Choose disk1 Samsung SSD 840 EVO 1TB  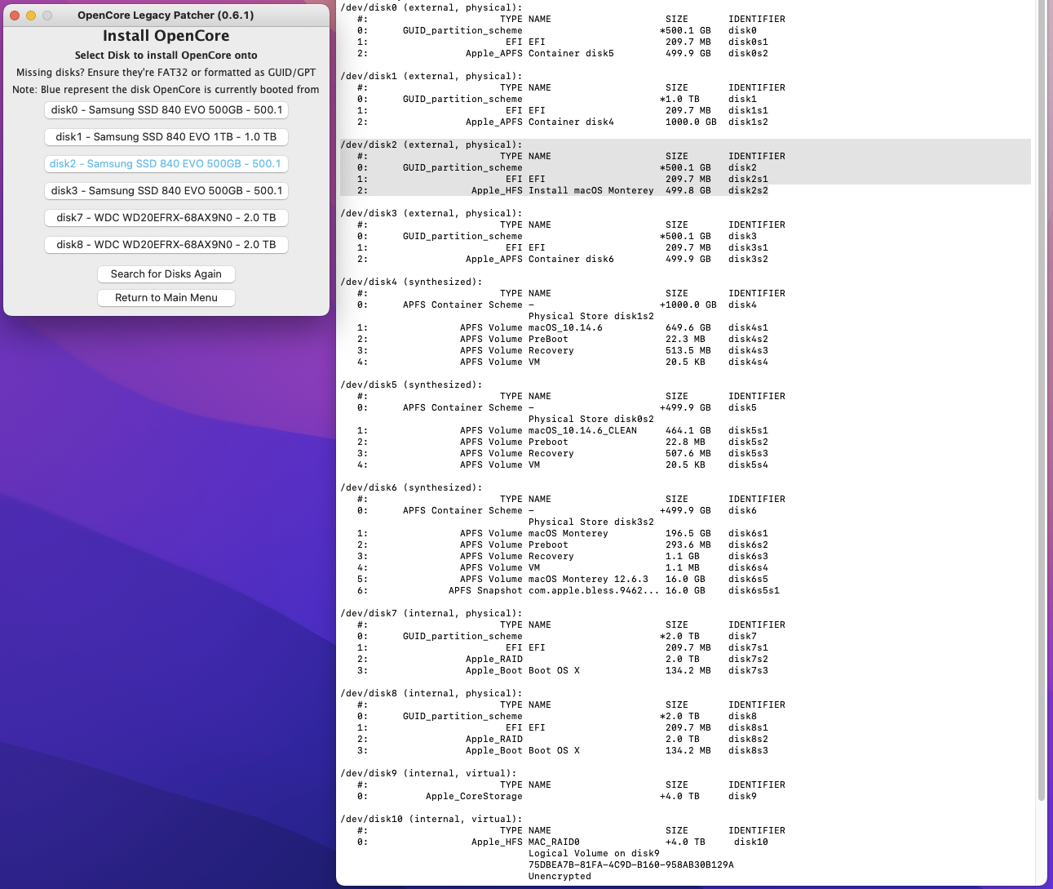[166, 137]
